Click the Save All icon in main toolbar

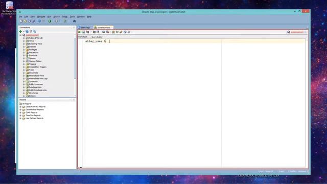[x=33, y=21]
